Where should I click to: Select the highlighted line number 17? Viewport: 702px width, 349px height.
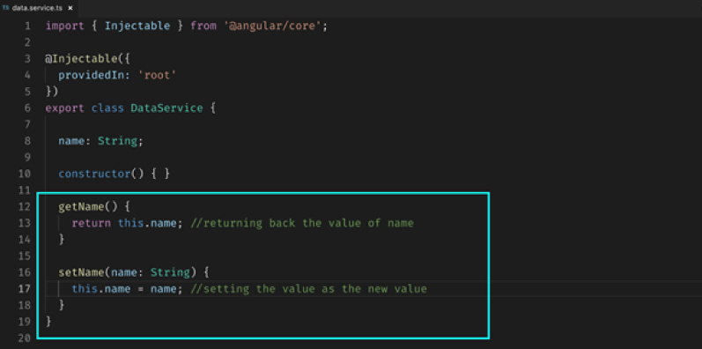tap(25, 288)
